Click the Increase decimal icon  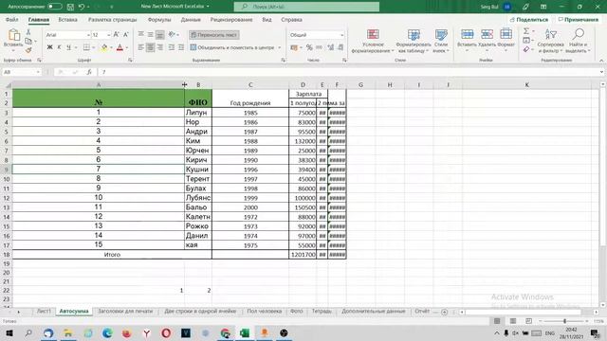[x=331, y=47]
